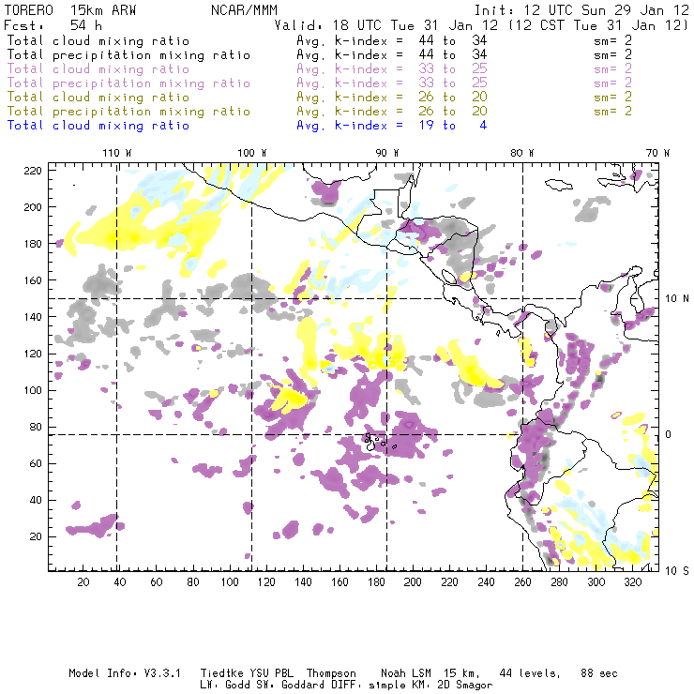
Task: Click the blue 'Avg. k-index = 19 to 4' text
Action: pos(392,126)
